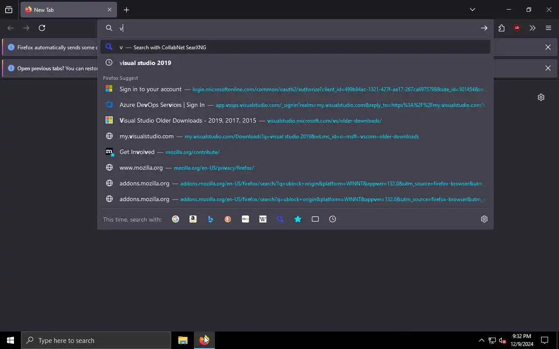Open 'Sign in to your account' suggestion
The width and height of the screenshot is (559, 349).
pyautogui.click(x=295, y=89)
